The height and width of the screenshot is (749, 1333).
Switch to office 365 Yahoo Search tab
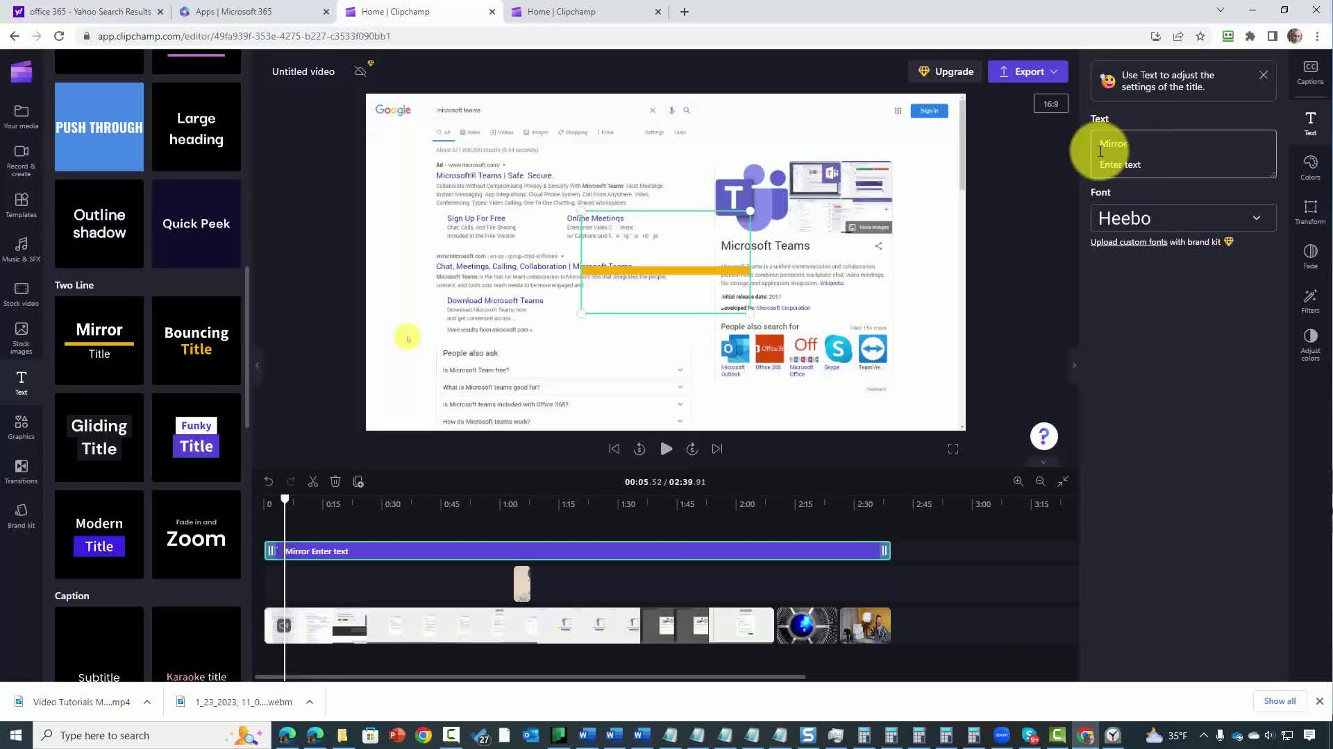click(x=90, y=12)
